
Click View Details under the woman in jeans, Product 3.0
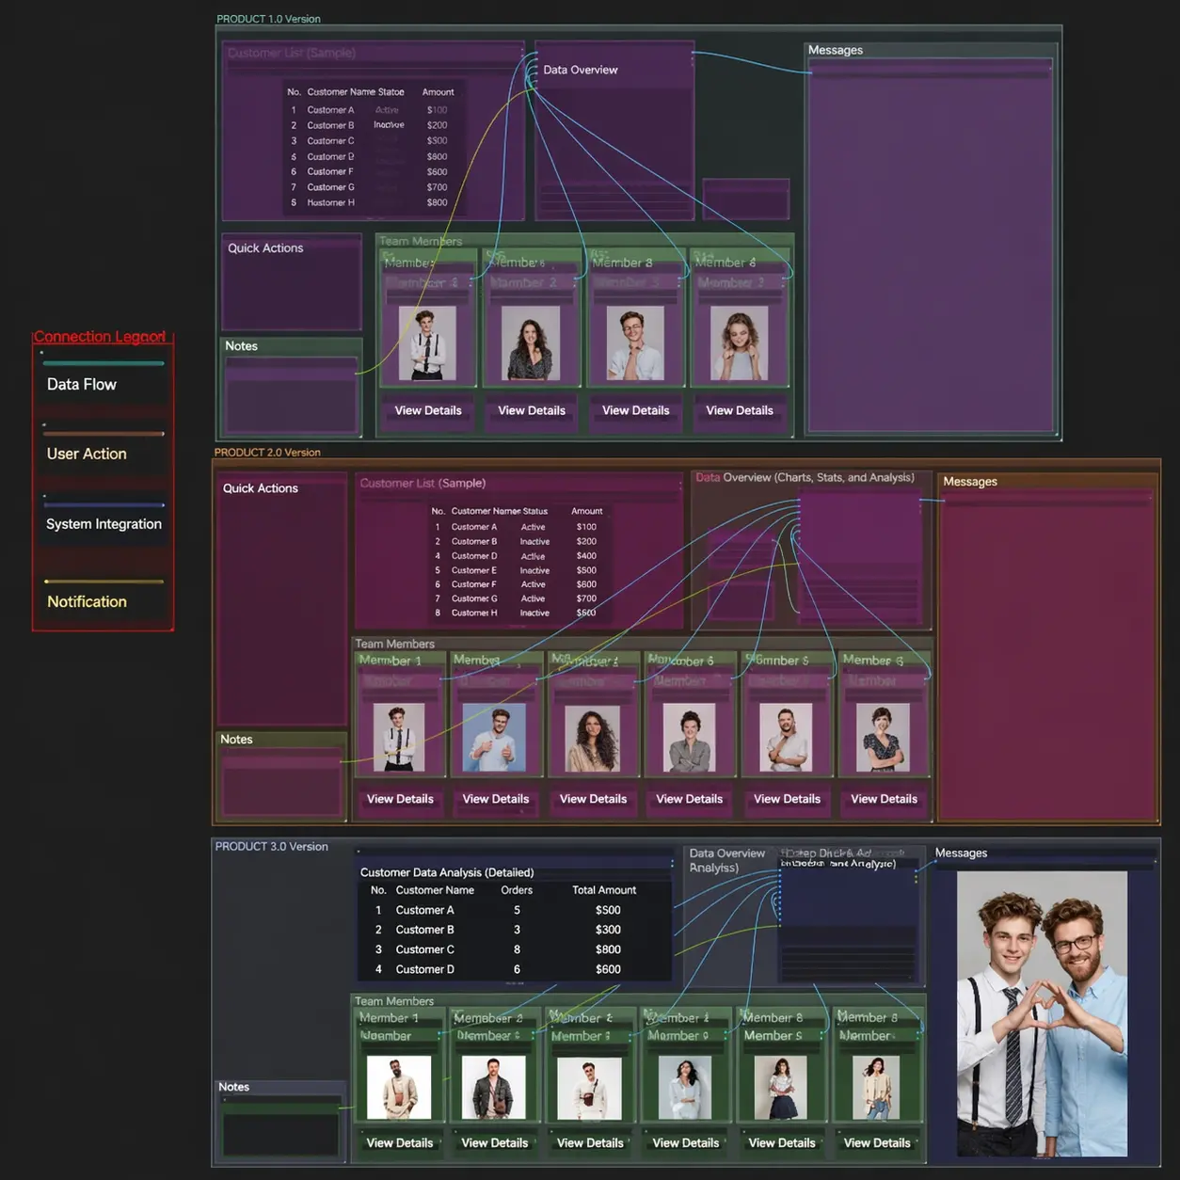point(877,1143)
